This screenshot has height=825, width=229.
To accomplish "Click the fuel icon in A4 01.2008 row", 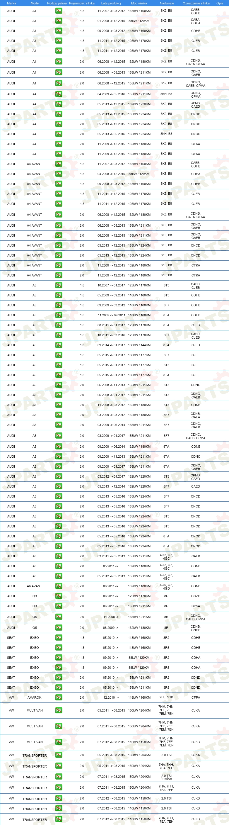I will [59, 21].
